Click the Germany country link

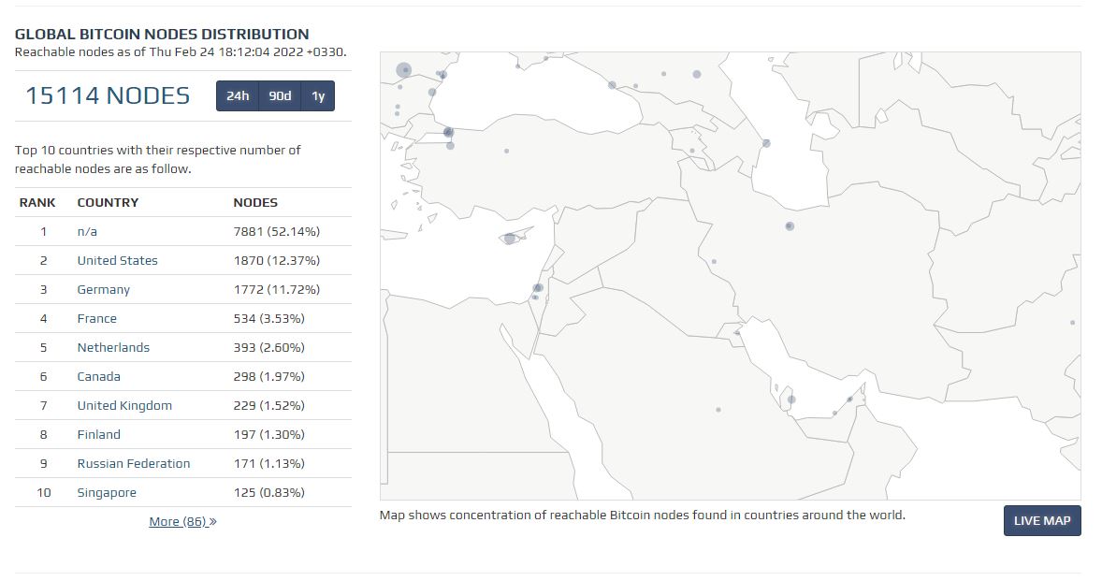coord(103,289)
